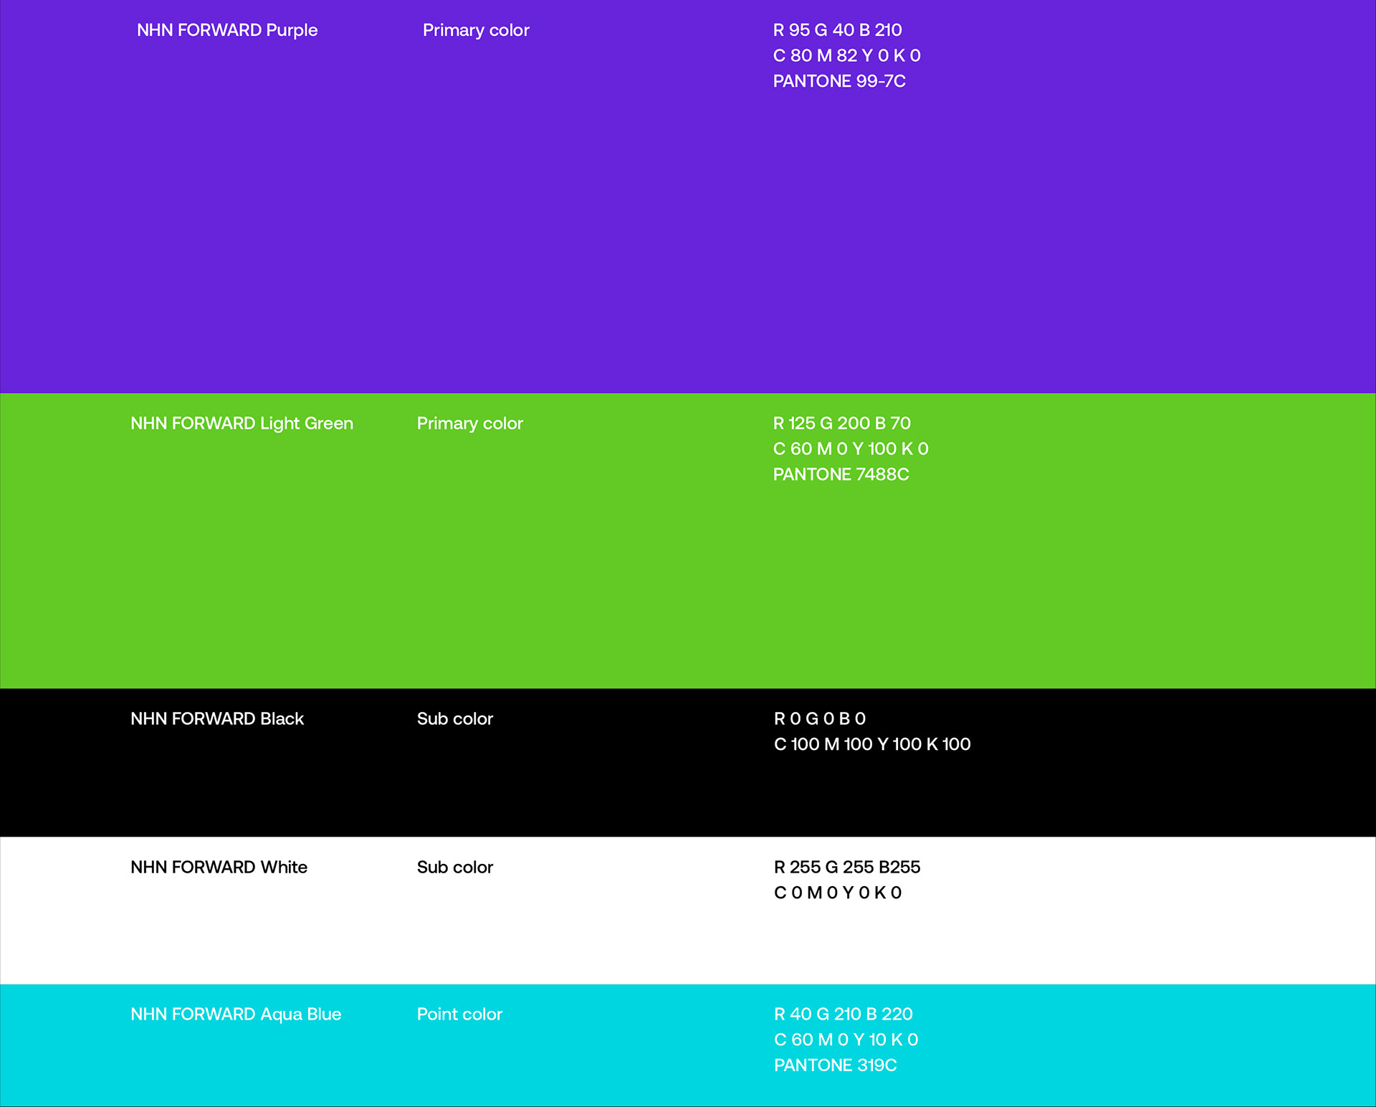The image size is (1376, 1107).
Task: Click the PANTONE 319C text
Action: click(835, 1065)
